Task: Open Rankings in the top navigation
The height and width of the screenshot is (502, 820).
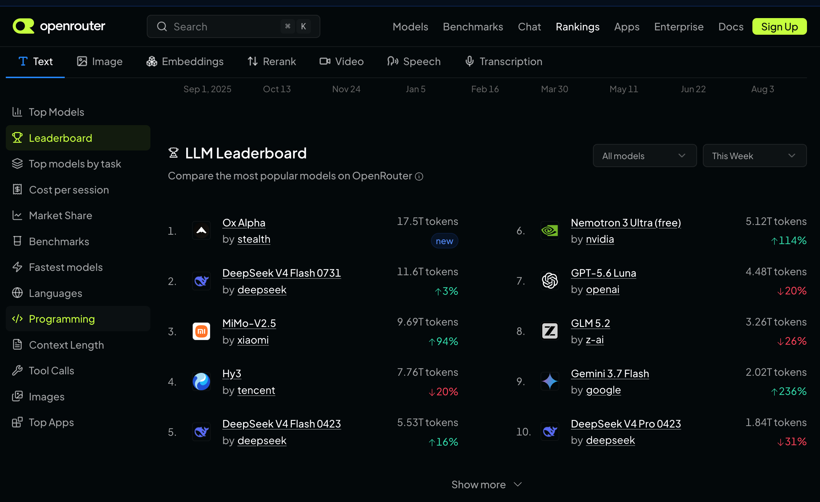Action: click(577, 26)
